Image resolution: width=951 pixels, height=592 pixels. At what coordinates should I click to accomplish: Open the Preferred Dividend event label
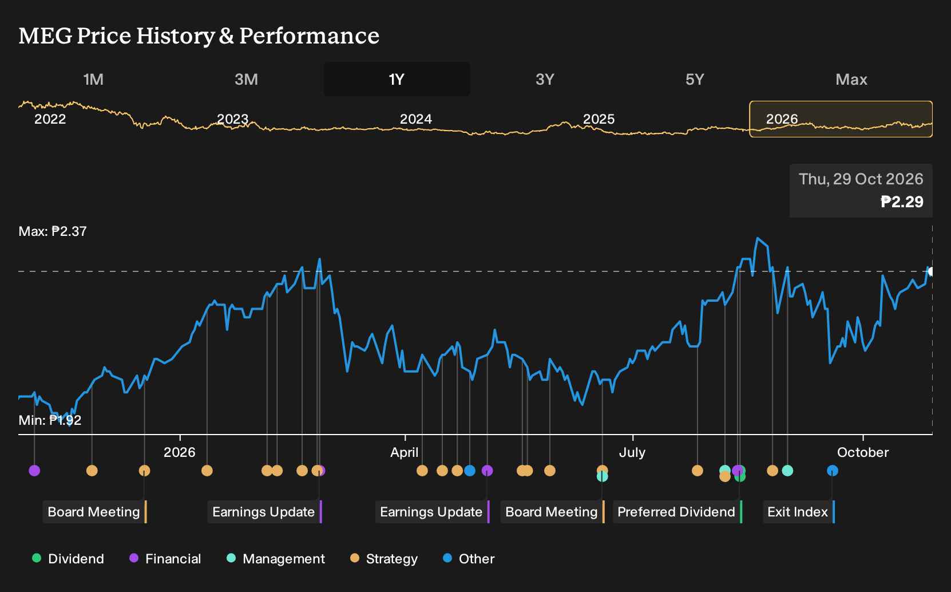click(677, 512)
